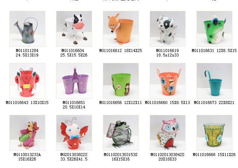238x168 pixels.
Task: Select the cow planter thumbnail
Action: point(74,29)
